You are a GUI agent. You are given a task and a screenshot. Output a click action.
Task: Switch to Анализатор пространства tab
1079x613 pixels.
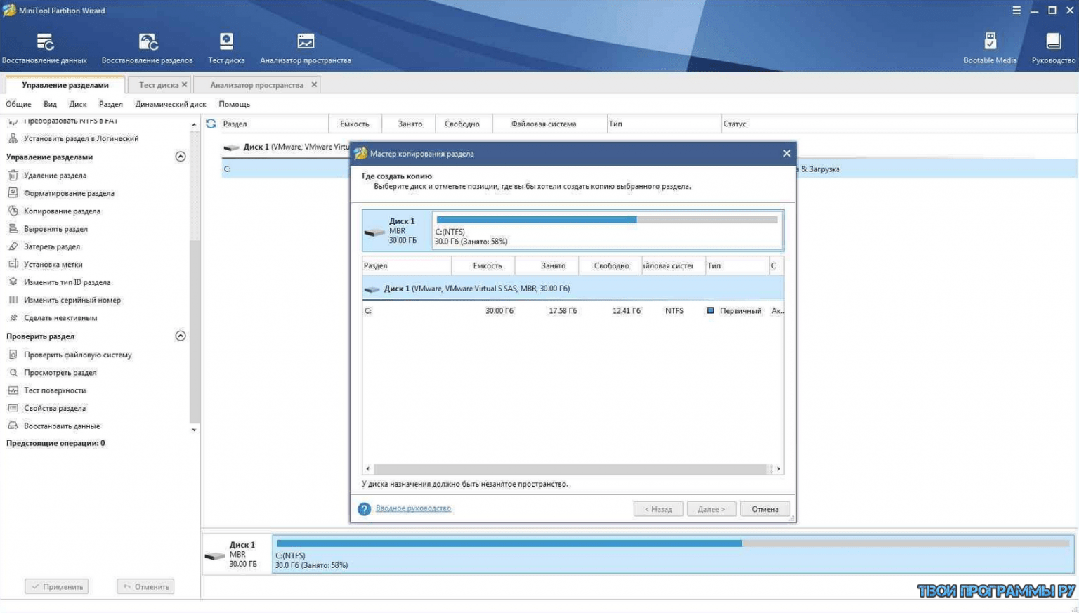[256, 85]
